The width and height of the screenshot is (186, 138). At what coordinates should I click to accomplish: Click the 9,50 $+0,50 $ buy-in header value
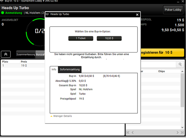point(173,30)
